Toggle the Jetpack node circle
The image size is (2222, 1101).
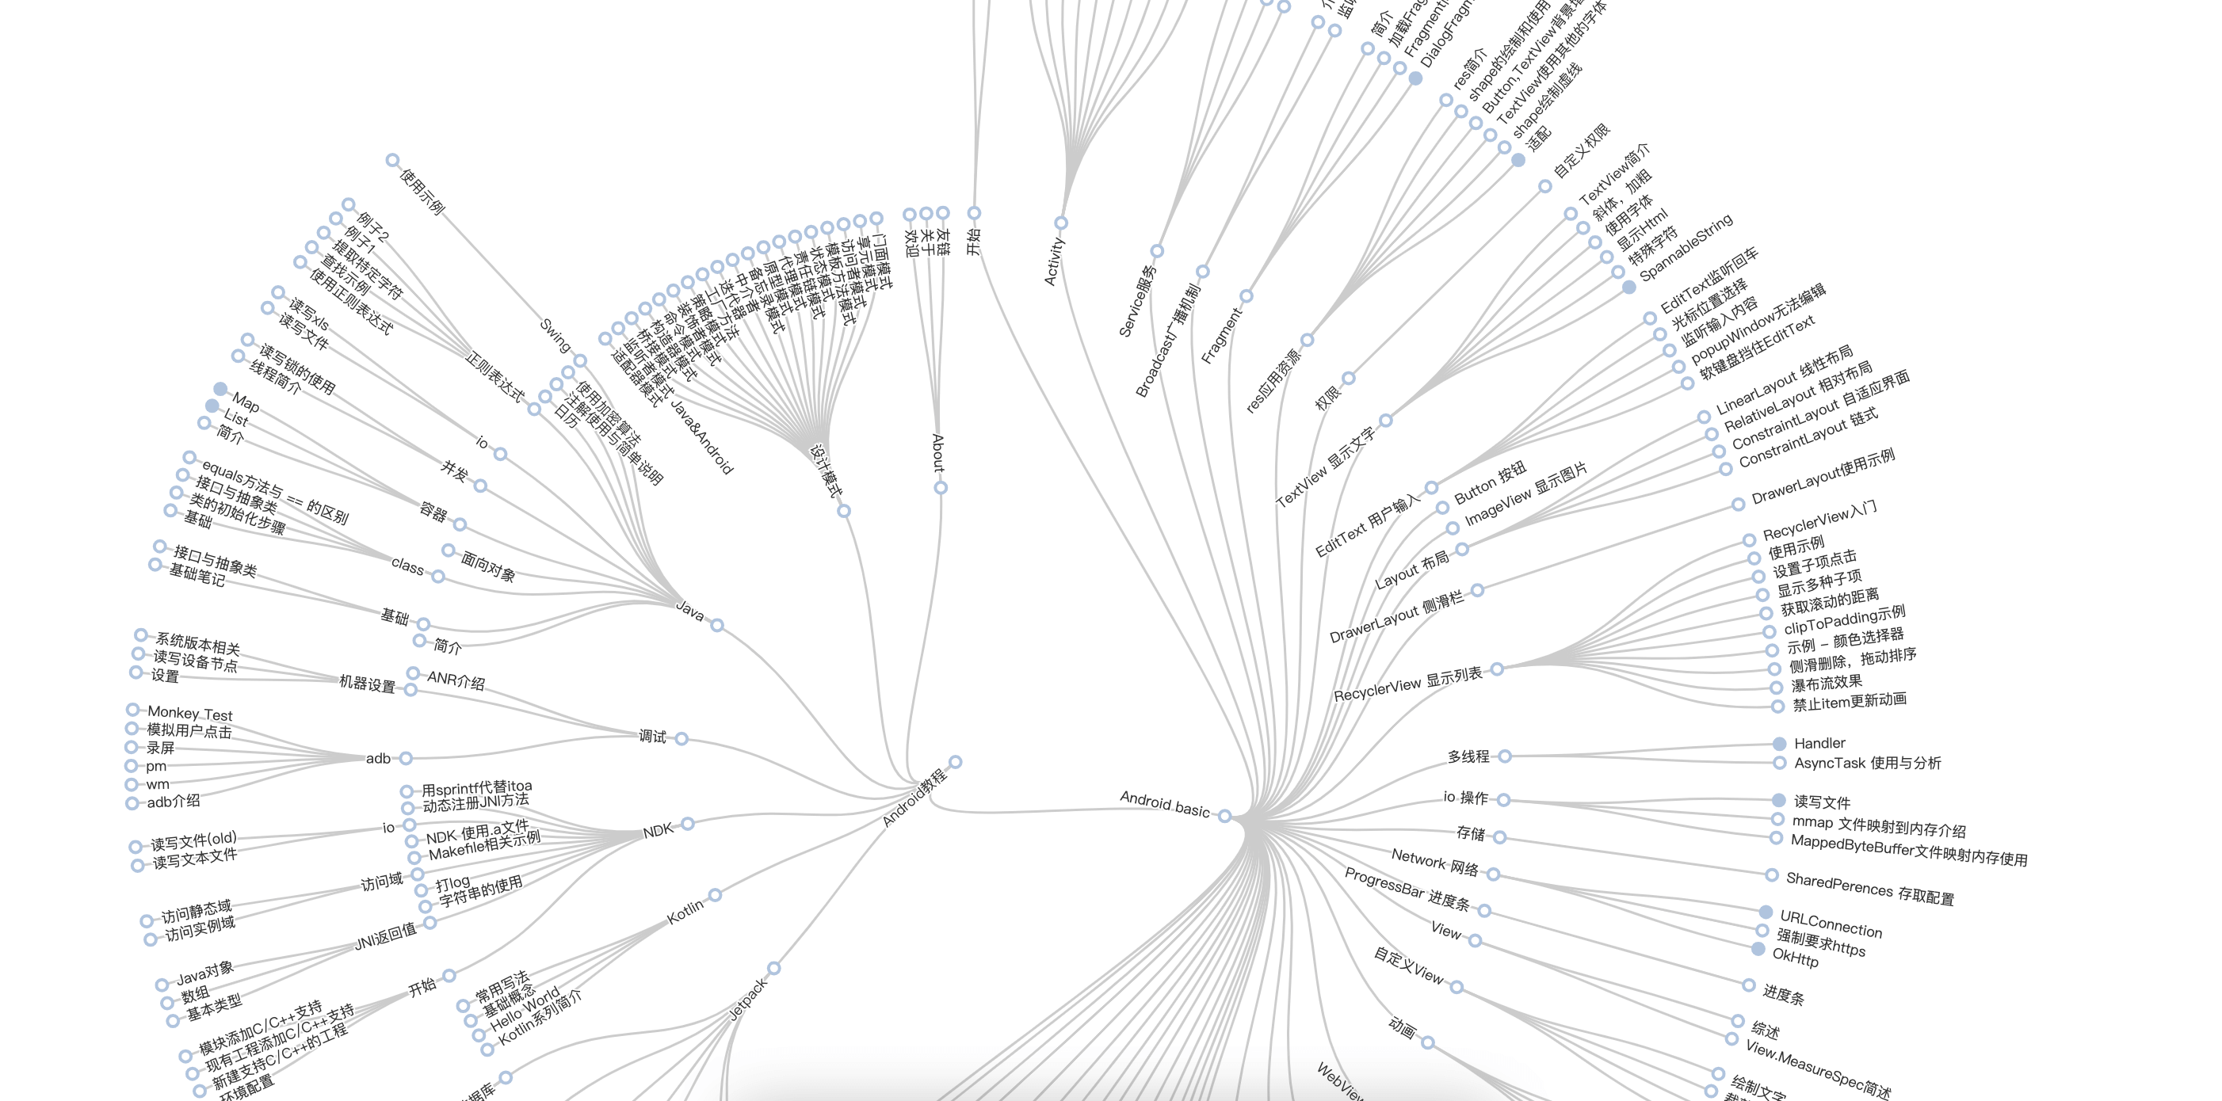pyautogui.click(x=773, y=968)
